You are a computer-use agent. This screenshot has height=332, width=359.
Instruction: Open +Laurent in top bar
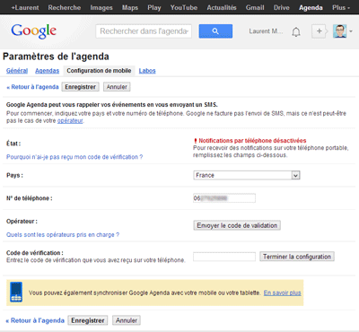click(25, 7)
